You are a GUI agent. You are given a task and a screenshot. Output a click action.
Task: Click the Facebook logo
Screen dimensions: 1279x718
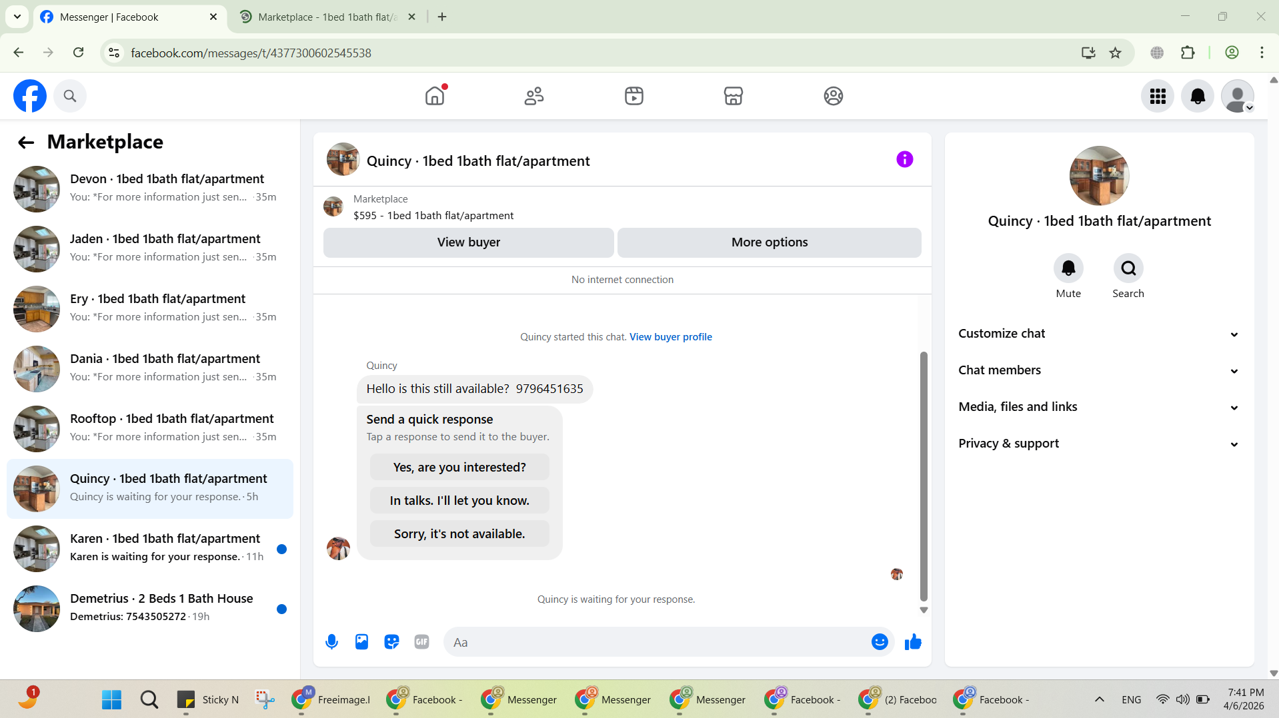click(x=30, y=96)
